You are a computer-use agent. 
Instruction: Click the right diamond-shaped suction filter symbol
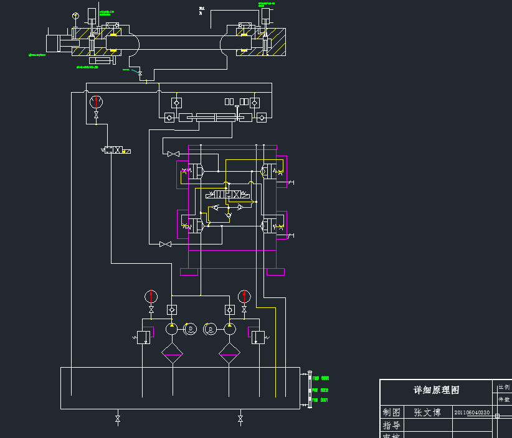(x=229, y=353)
